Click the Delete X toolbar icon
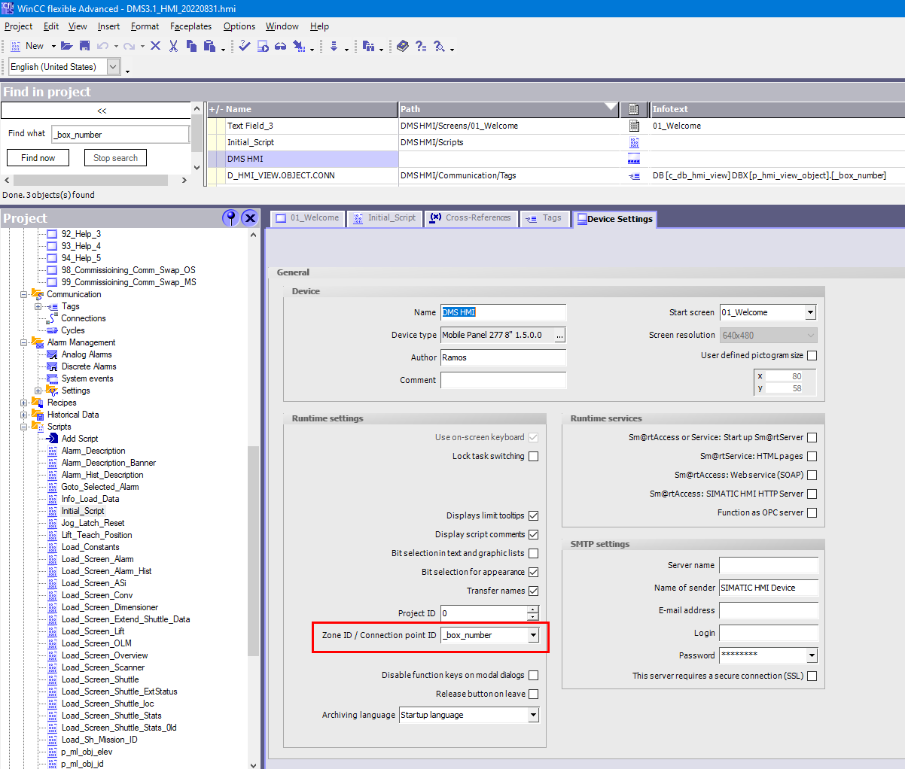905x769 pixels. coord(155,46)
